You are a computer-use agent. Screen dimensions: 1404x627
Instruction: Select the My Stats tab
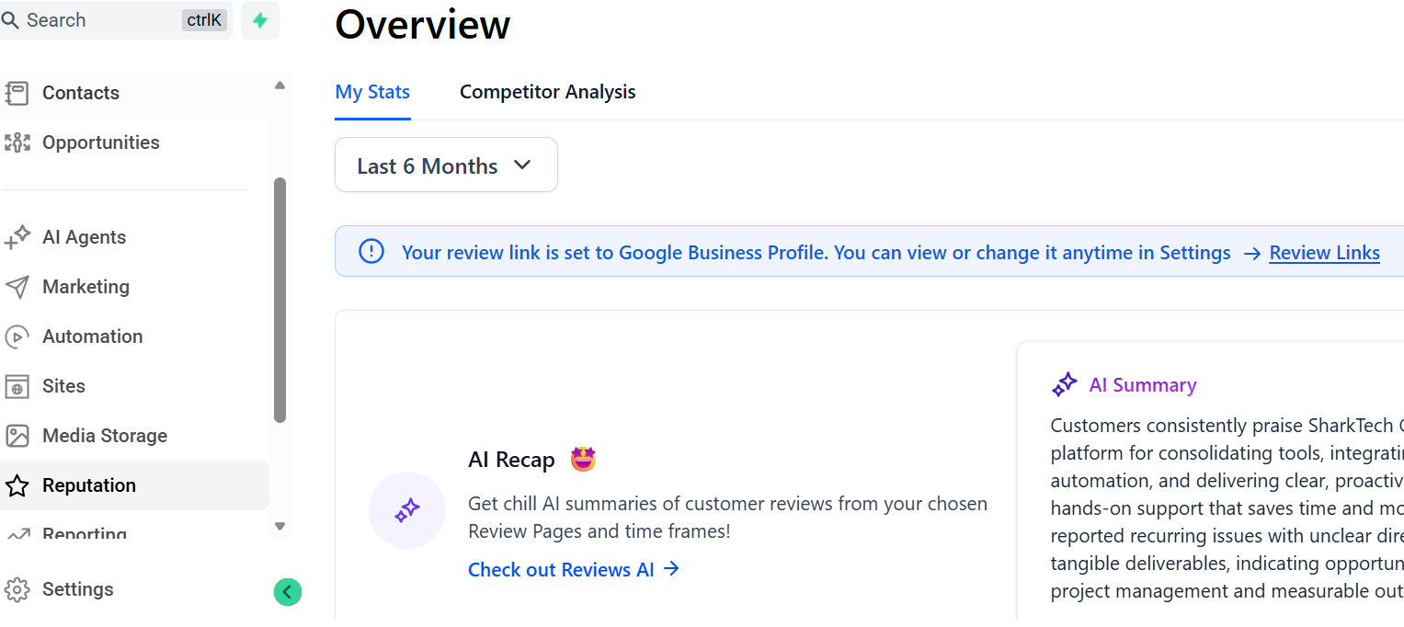tap(372, 92)
